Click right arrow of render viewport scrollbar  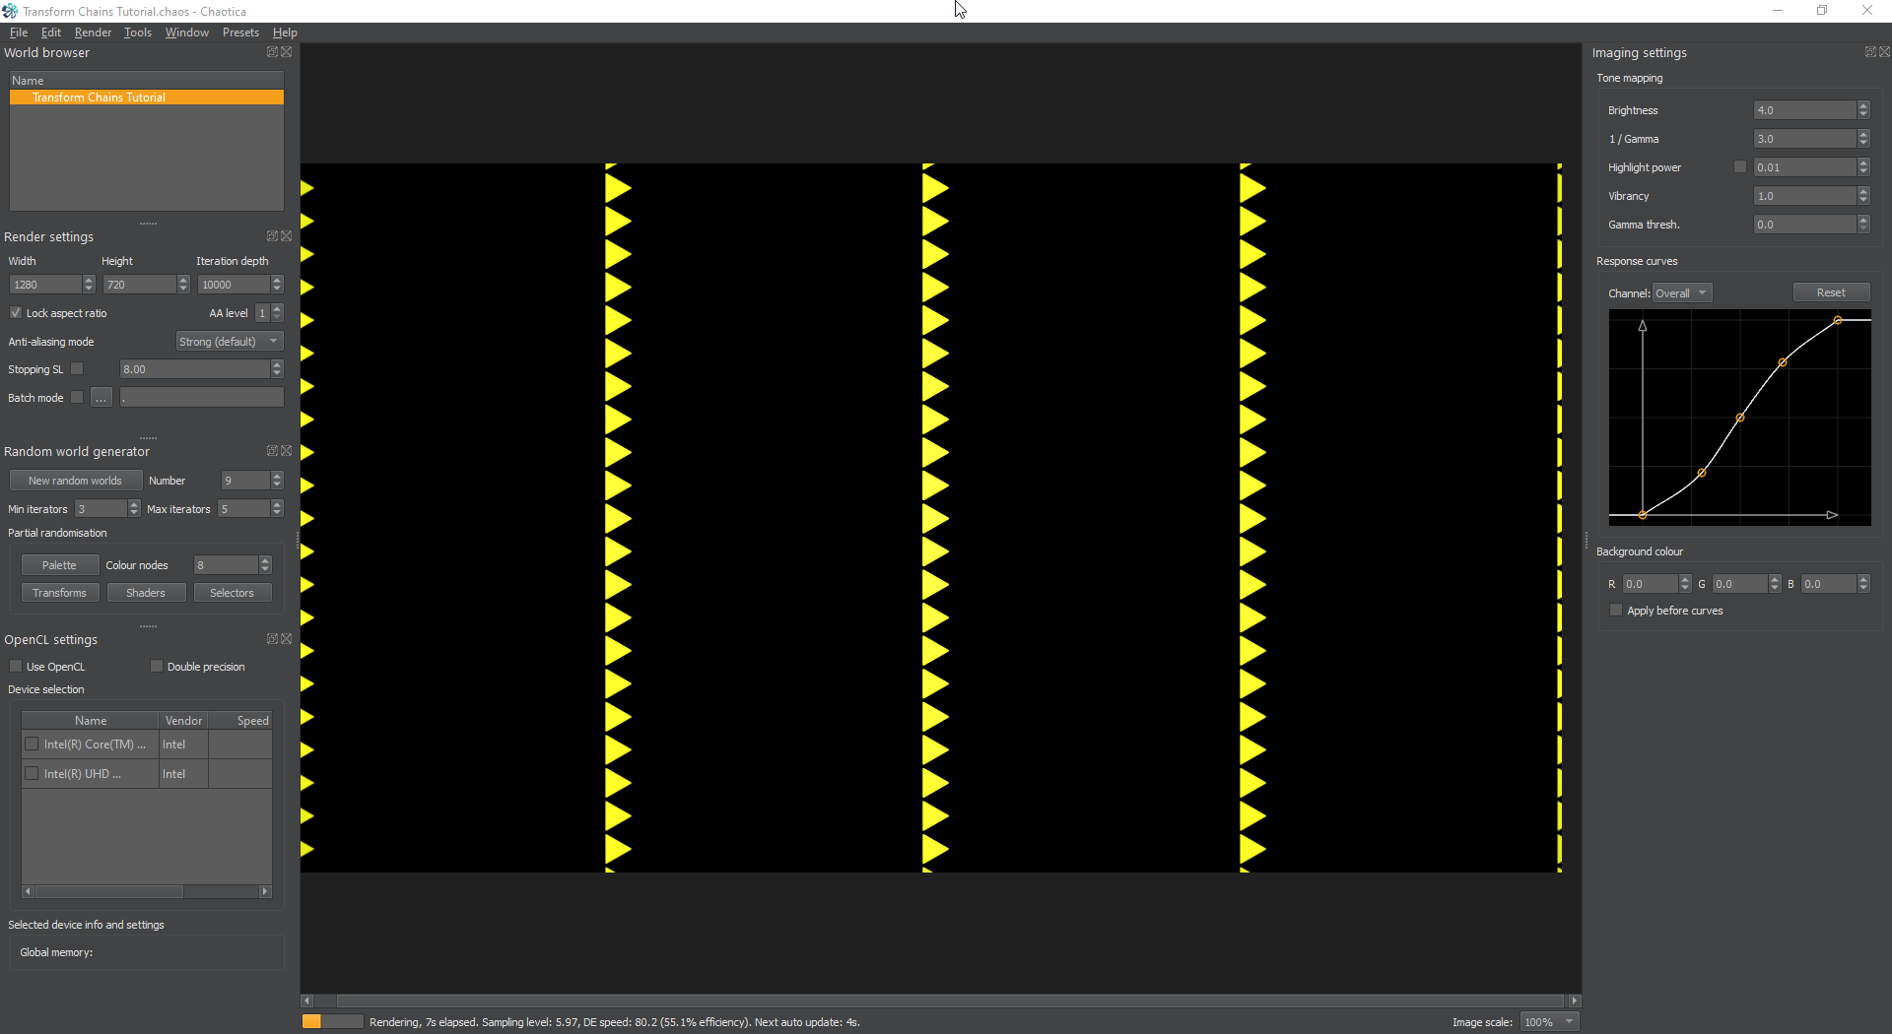pyautogui.click(x=1575, y=1001)
